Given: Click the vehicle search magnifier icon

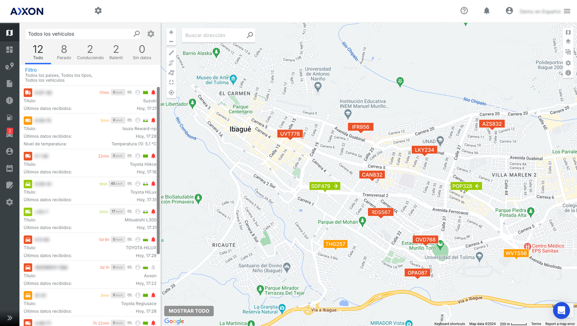Looking at the screenshot, I should [137, 34].
